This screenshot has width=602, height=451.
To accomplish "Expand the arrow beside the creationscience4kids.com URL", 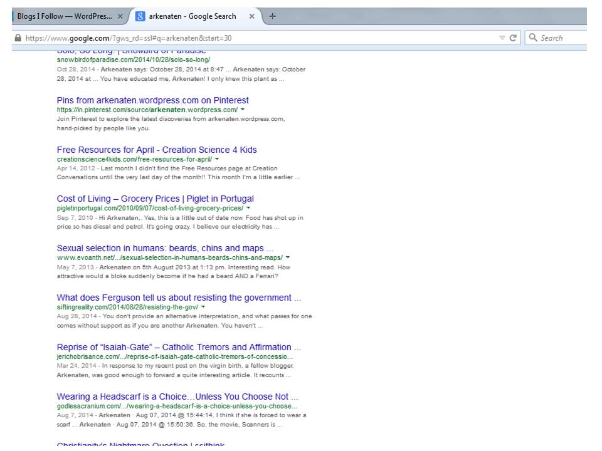I will coord(217,159).
